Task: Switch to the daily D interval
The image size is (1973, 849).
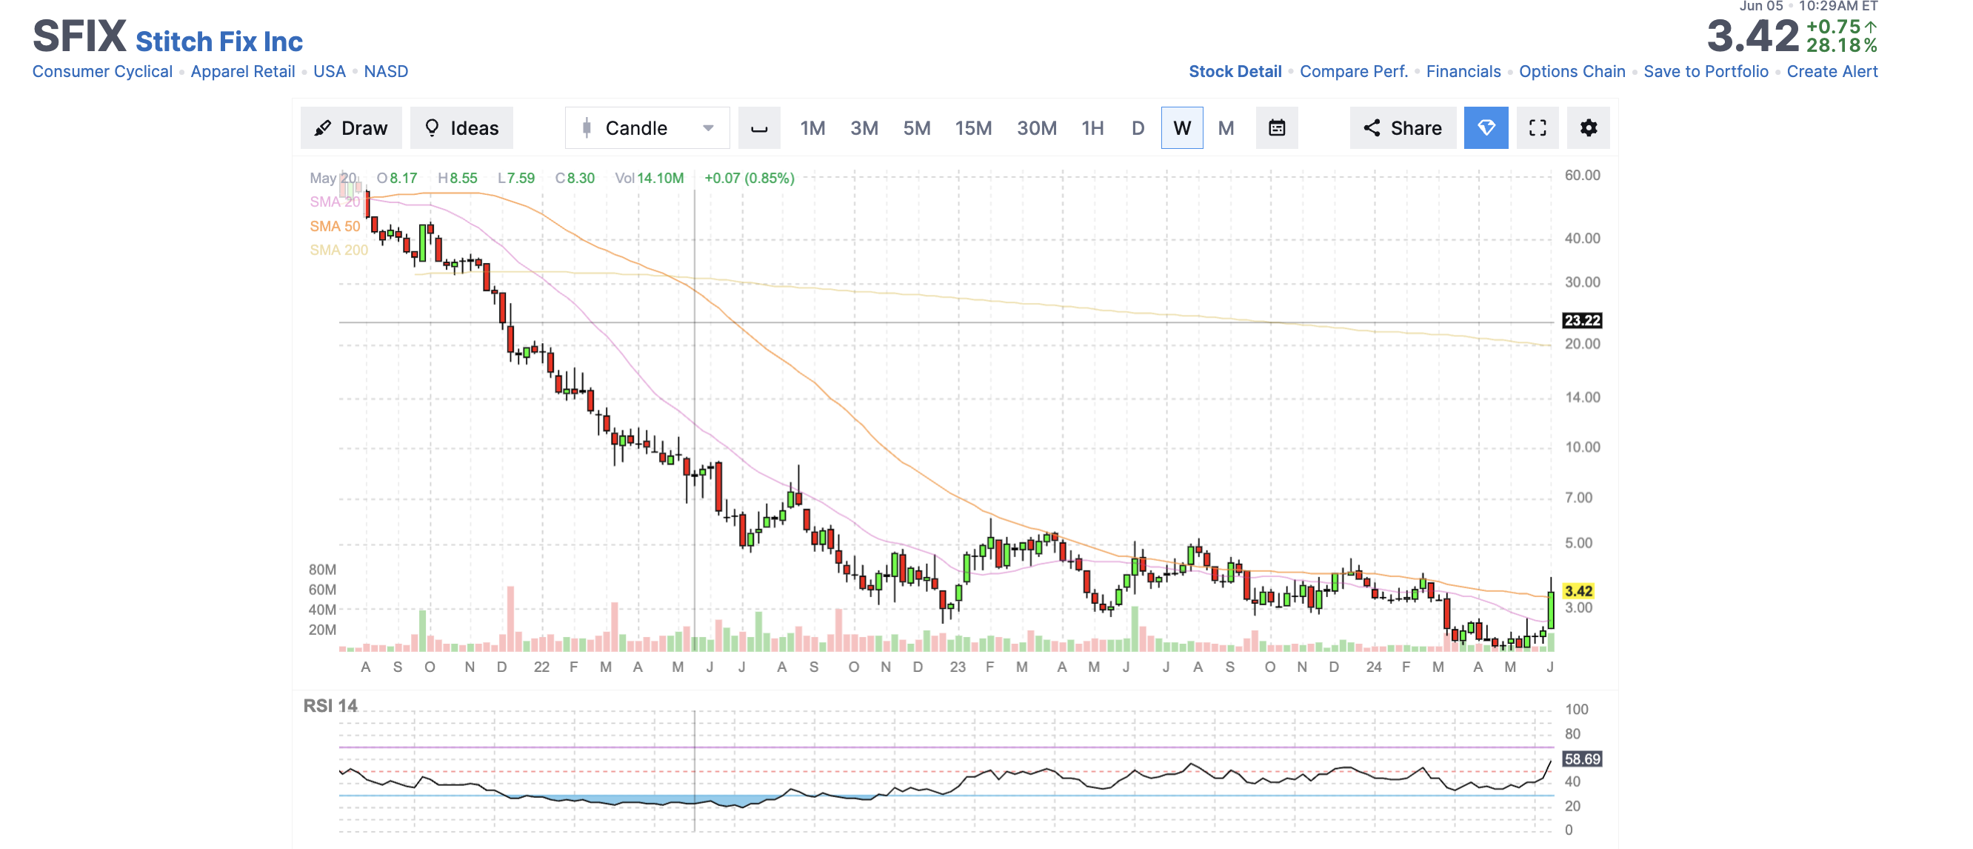Action: [x=1138, y=128]
